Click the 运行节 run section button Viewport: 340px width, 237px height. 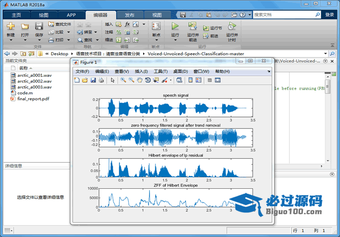coord(212,28)
